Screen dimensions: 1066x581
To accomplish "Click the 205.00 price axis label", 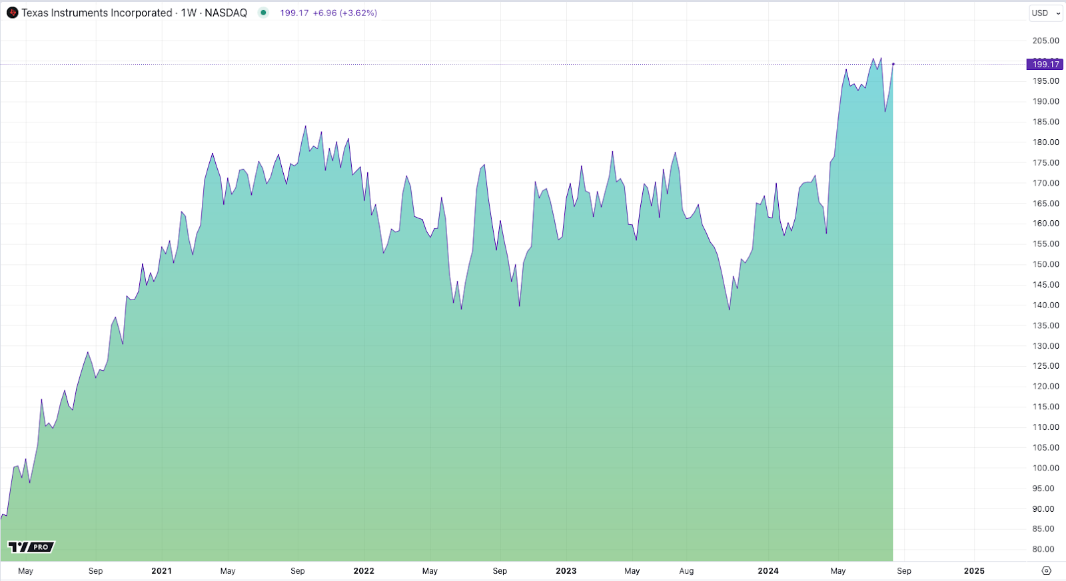I will [1045, 41].
